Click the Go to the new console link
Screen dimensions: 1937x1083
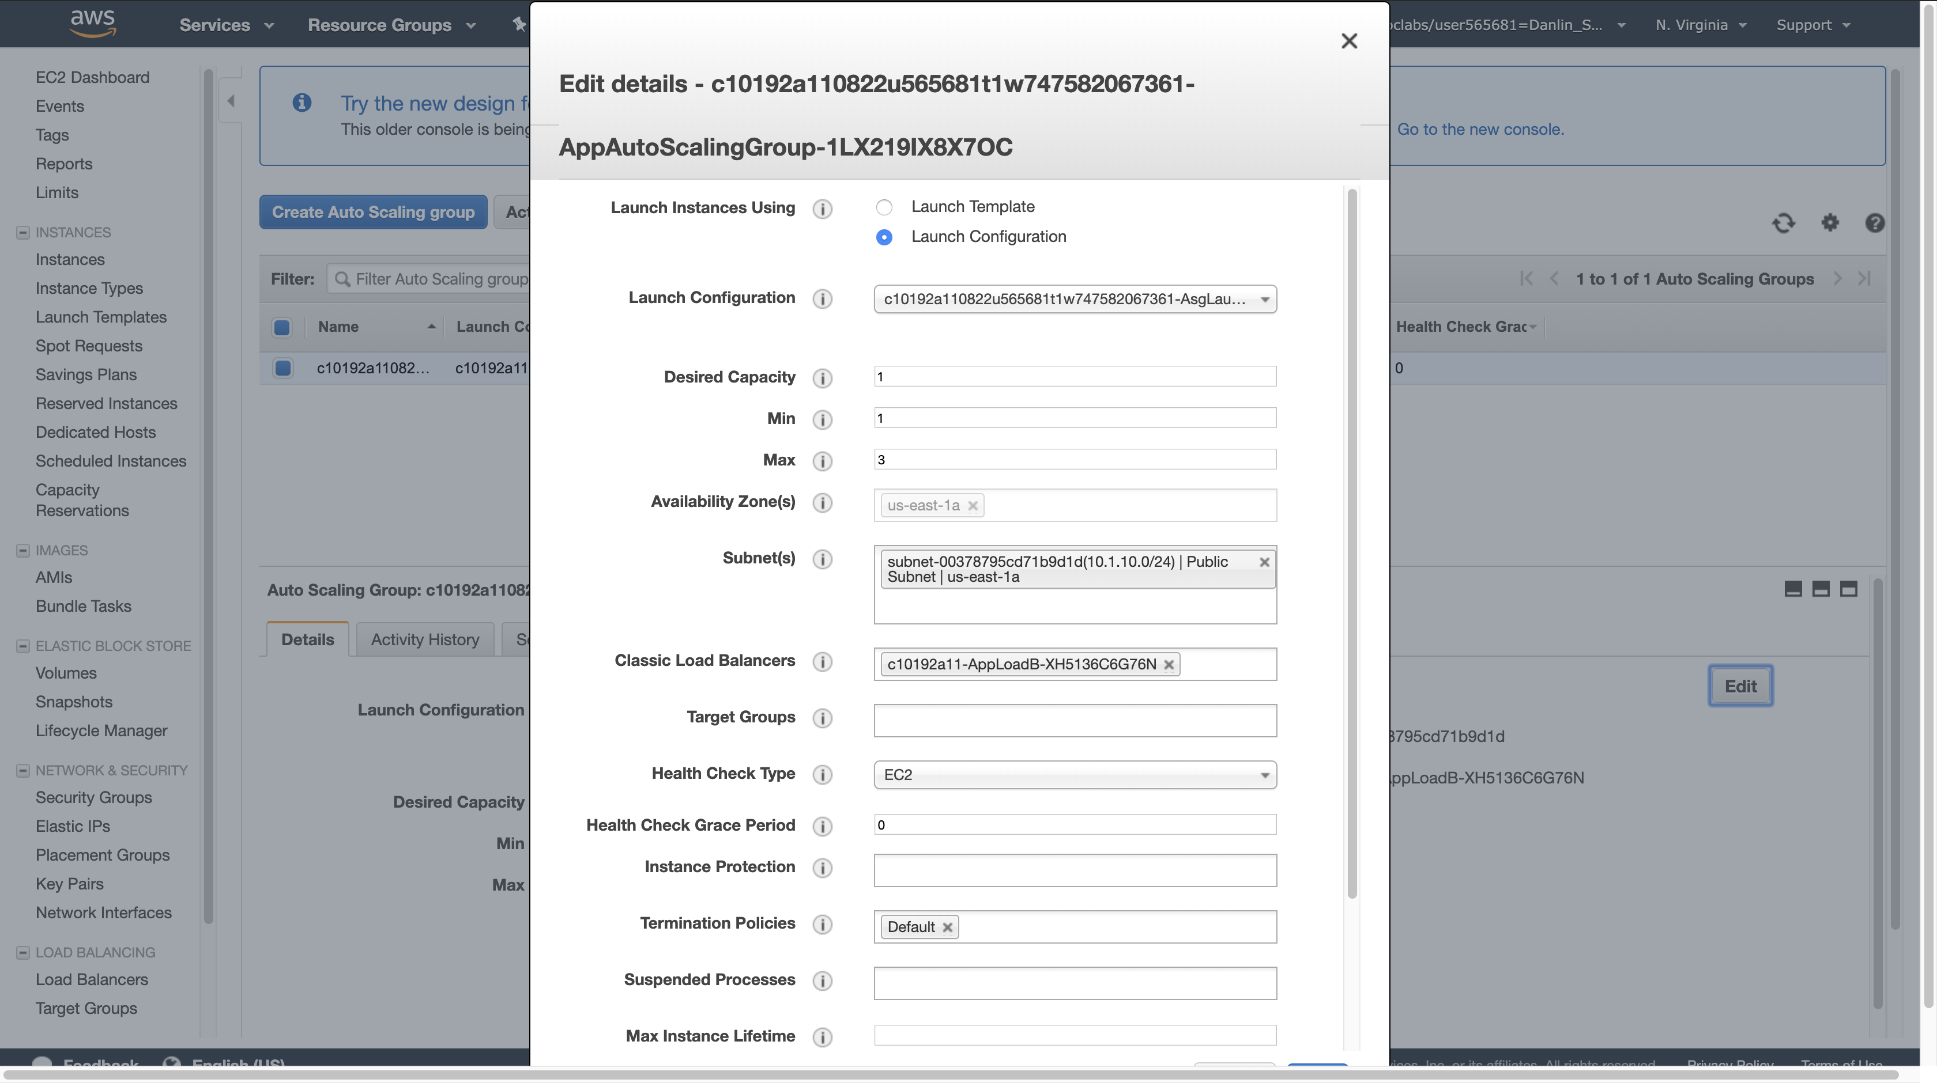(x=1480, y=129)
